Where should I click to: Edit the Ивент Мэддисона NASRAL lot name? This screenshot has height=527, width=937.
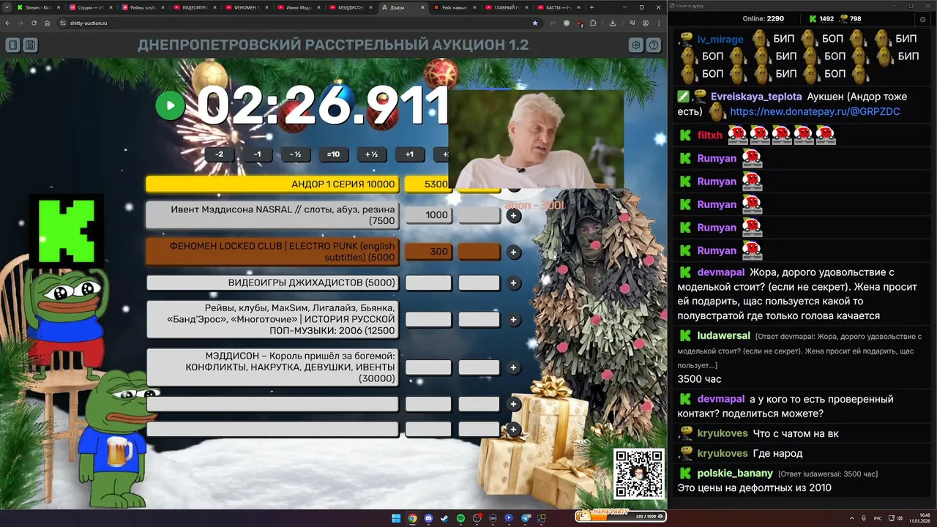coord(272,215)
